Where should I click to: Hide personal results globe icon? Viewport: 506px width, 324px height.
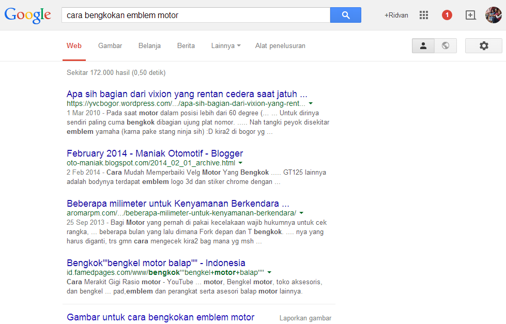(446, 46)
